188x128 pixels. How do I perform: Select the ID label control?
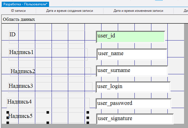(x=13, y=35)
